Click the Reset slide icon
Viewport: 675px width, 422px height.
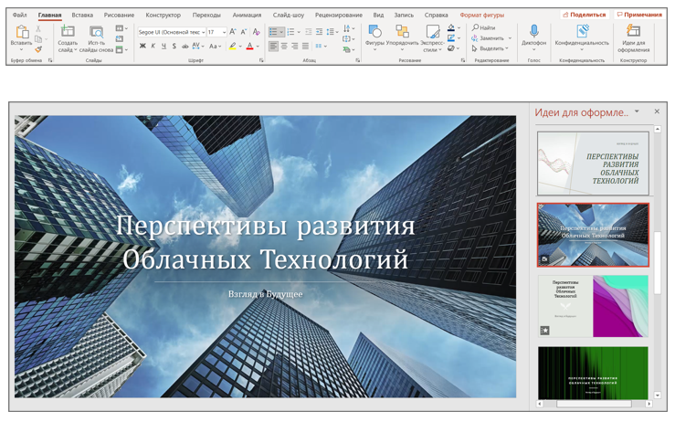120,38
